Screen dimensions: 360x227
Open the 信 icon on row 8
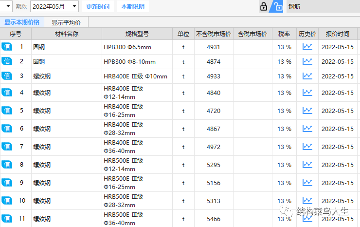[7, 165]
